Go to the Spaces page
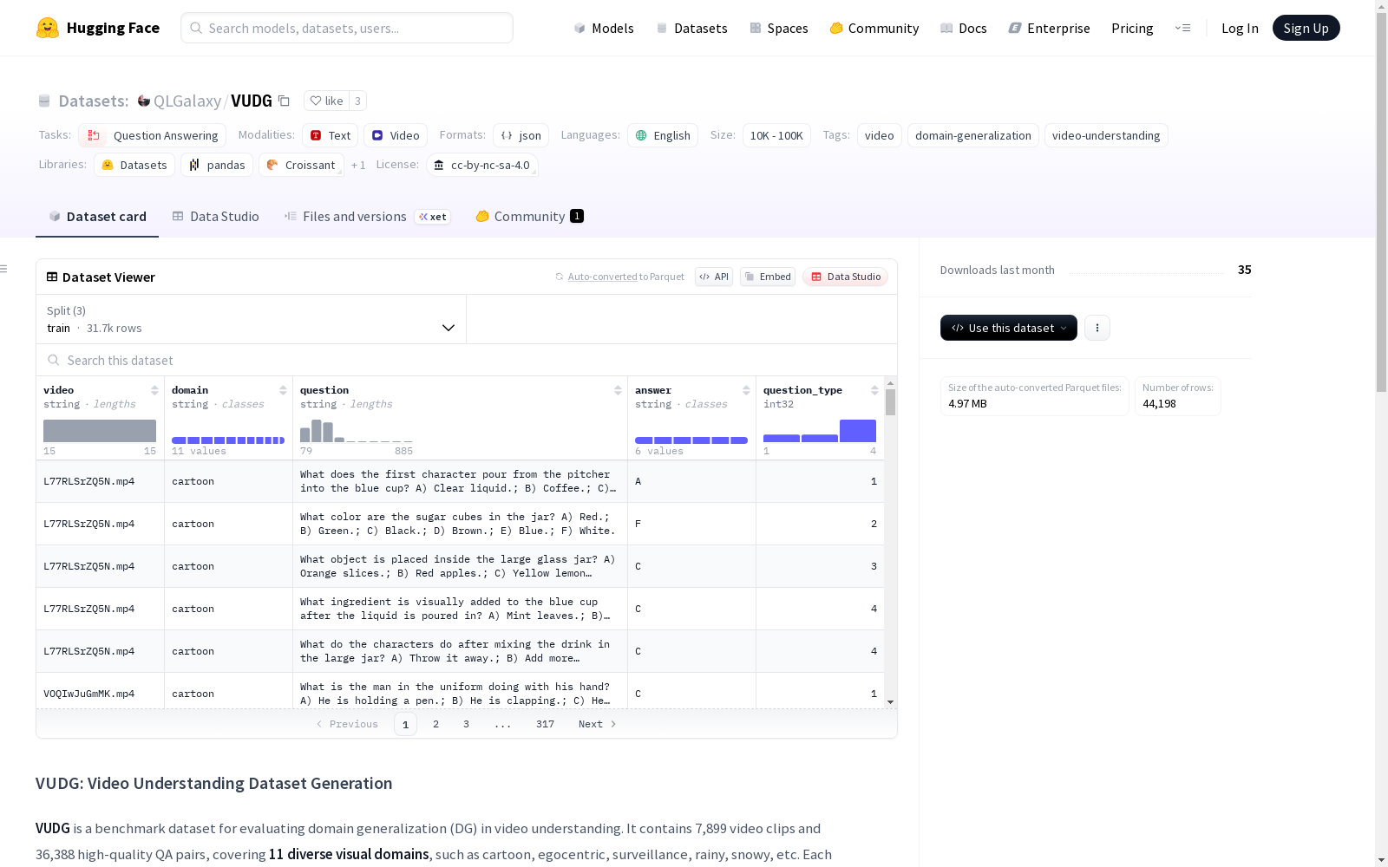The height and width of the screenshot is (867, 1388). (779, 28)
